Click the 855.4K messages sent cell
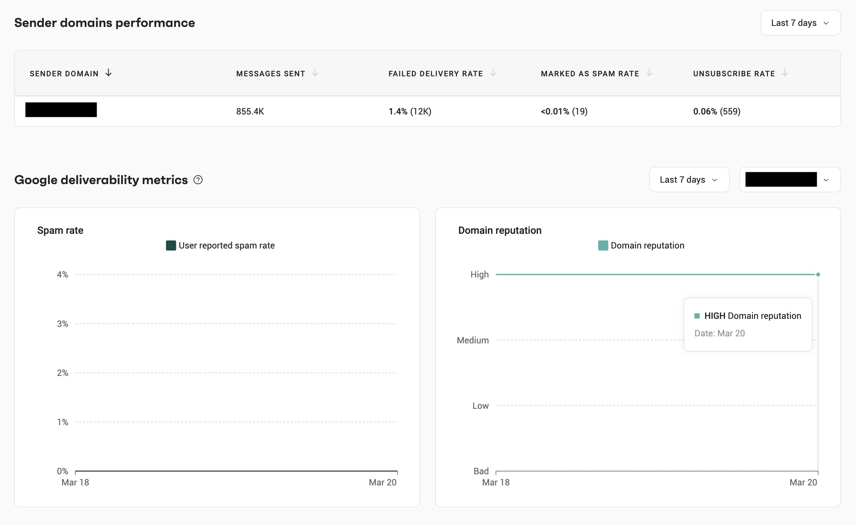This screenshot has width=856, height=525. point(250,112)
